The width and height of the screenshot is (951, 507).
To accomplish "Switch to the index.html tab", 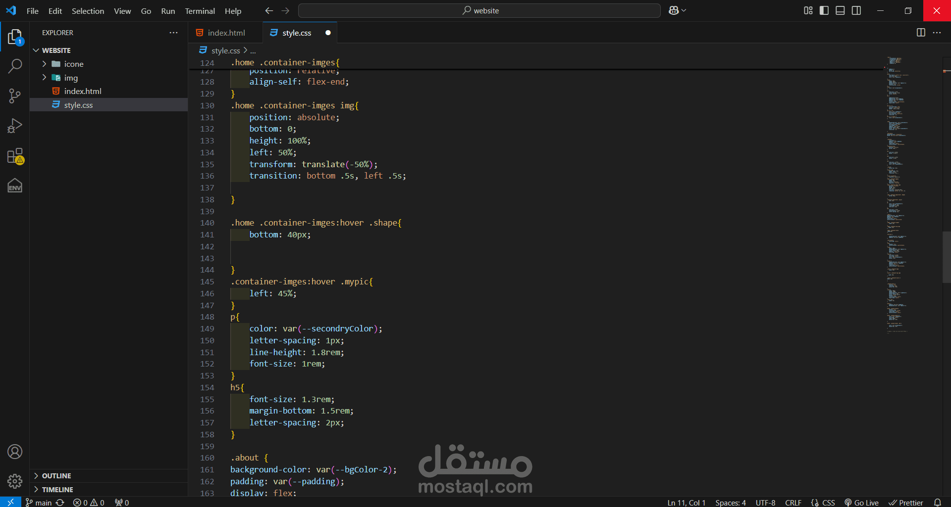I will pos(225,33).
